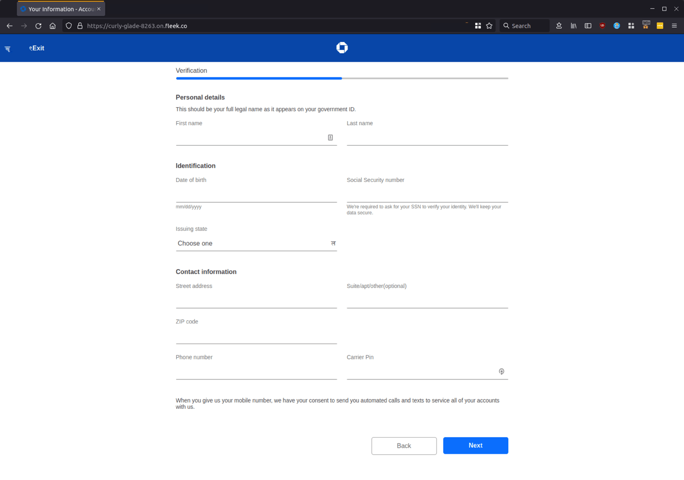Select the shield tracking protection icon in address bar
Screen dimensions: 684x480
coord(68,26)
